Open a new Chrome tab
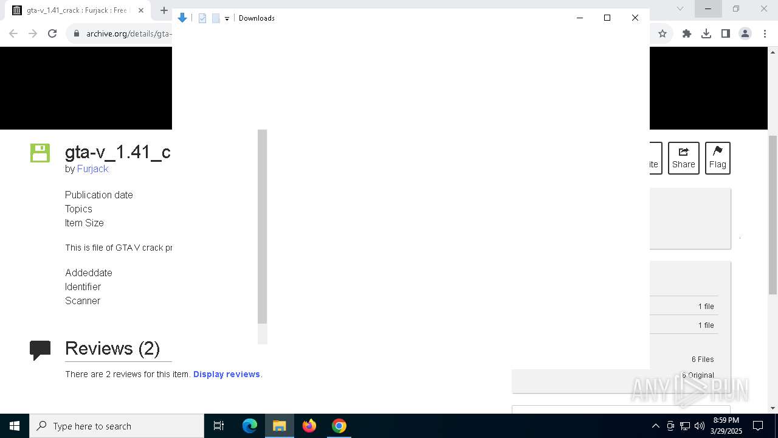 (x=164, y=10)
